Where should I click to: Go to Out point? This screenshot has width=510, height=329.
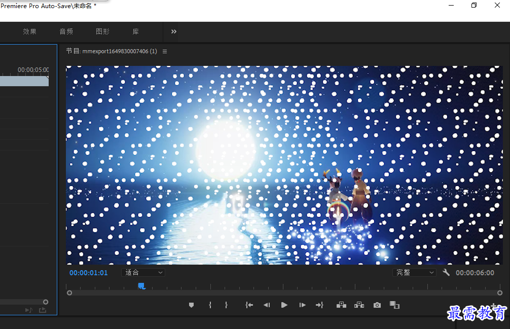[x=319, y=305]
